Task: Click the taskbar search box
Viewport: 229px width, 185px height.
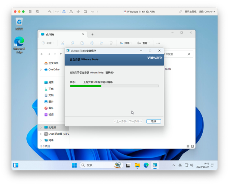Action: (x=101, y=165)
